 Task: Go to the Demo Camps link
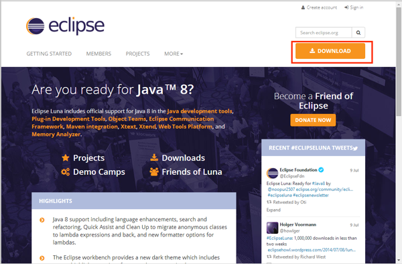(x=99, y=172)
